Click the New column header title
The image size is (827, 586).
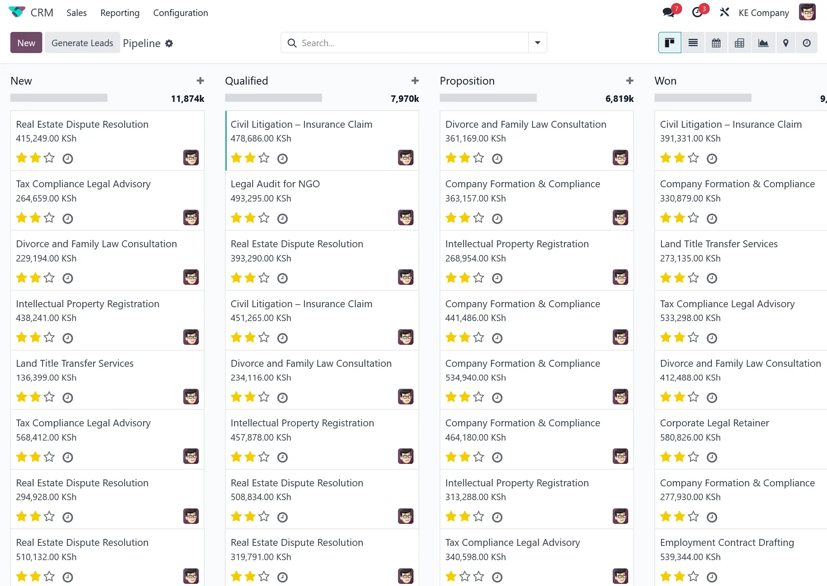[x=21, y=81]
